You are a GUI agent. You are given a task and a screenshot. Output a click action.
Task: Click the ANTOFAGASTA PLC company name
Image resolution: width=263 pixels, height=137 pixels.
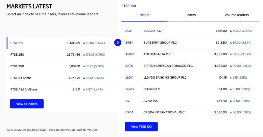point(157,54)
